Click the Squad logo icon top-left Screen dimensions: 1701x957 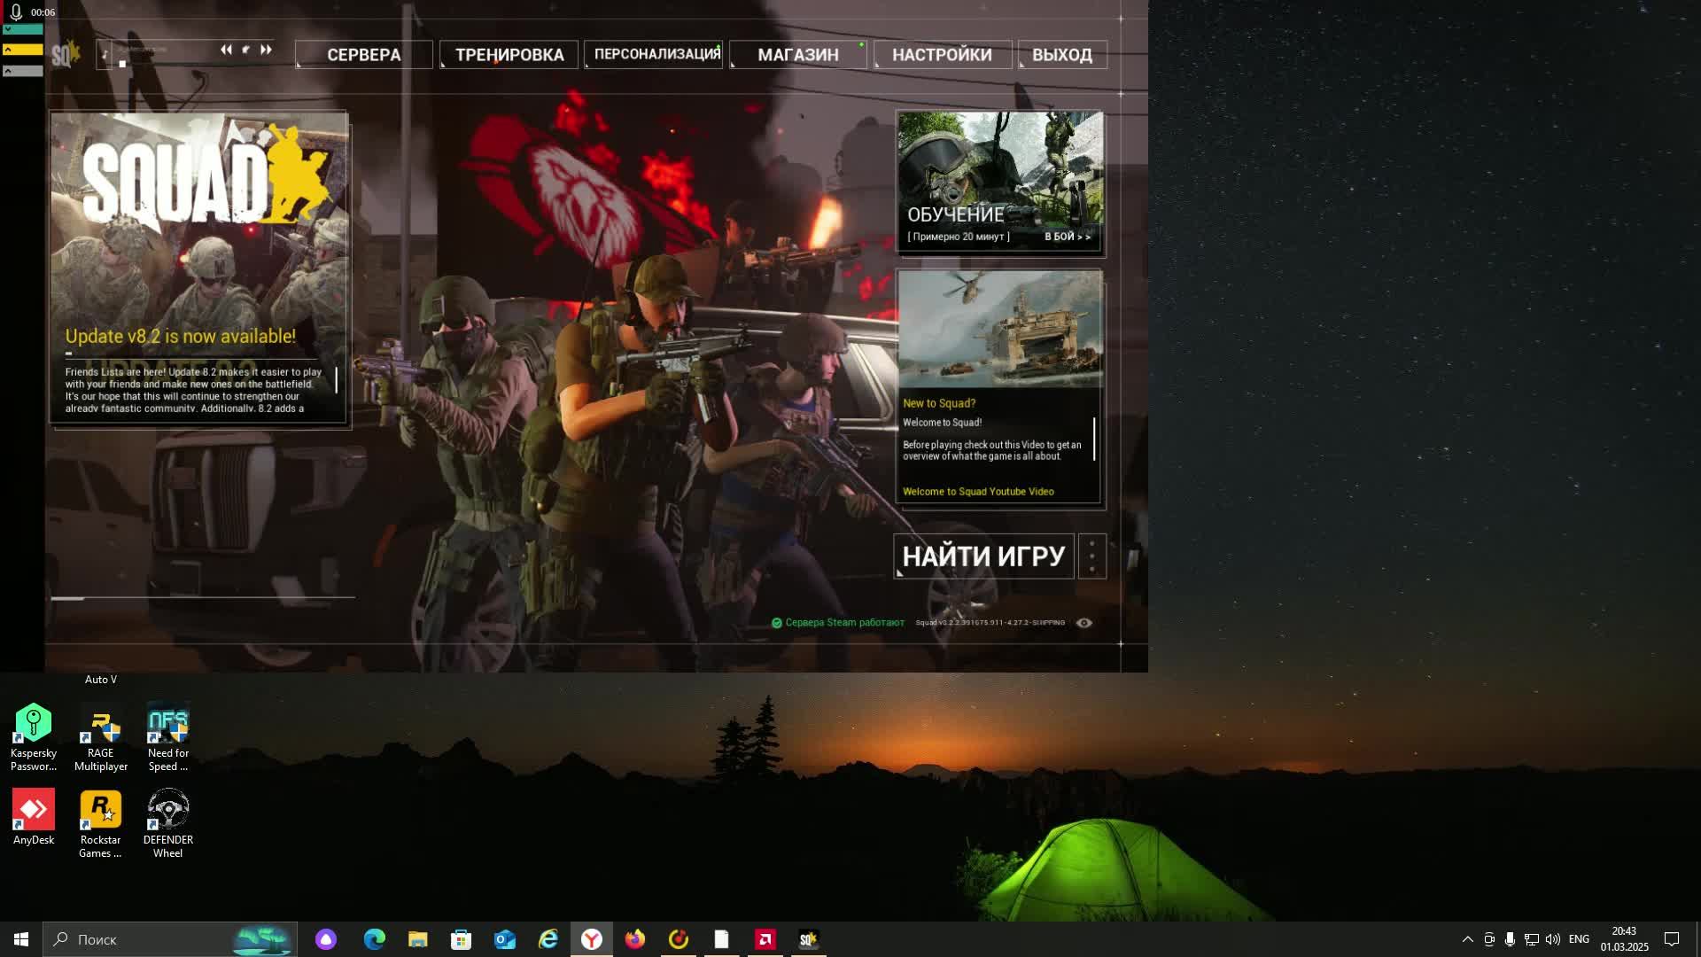coord(65,55)
